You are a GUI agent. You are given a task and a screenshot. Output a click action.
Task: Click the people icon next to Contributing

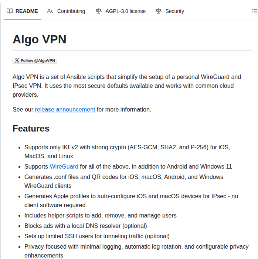(50, 11)
